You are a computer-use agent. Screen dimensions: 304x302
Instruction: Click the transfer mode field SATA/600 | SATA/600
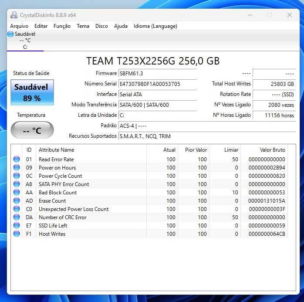pos(157,105)
